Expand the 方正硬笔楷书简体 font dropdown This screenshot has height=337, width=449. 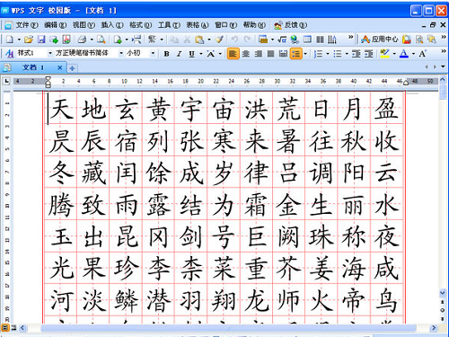[x=121, y=53]
